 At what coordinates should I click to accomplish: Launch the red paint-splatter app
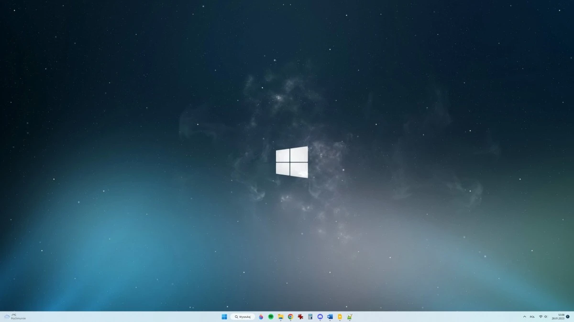point(300,316)
